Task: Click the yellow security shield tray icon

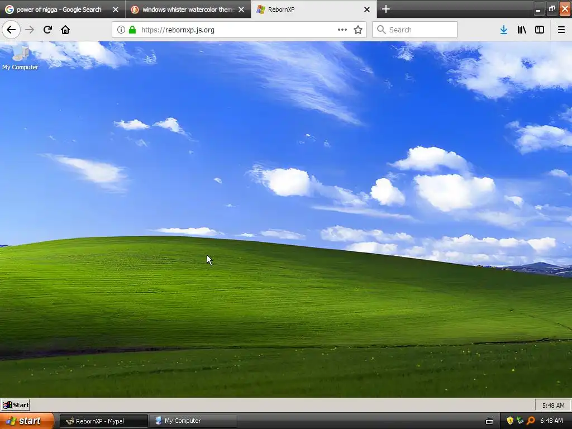Action: tap(510, 421)
